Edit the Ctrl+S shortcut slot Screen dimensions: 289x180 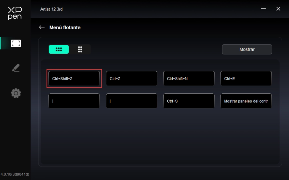coord(189,101)
